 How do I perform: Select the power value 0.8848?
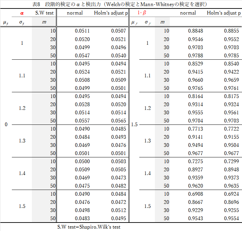click(x=196, y=31)
